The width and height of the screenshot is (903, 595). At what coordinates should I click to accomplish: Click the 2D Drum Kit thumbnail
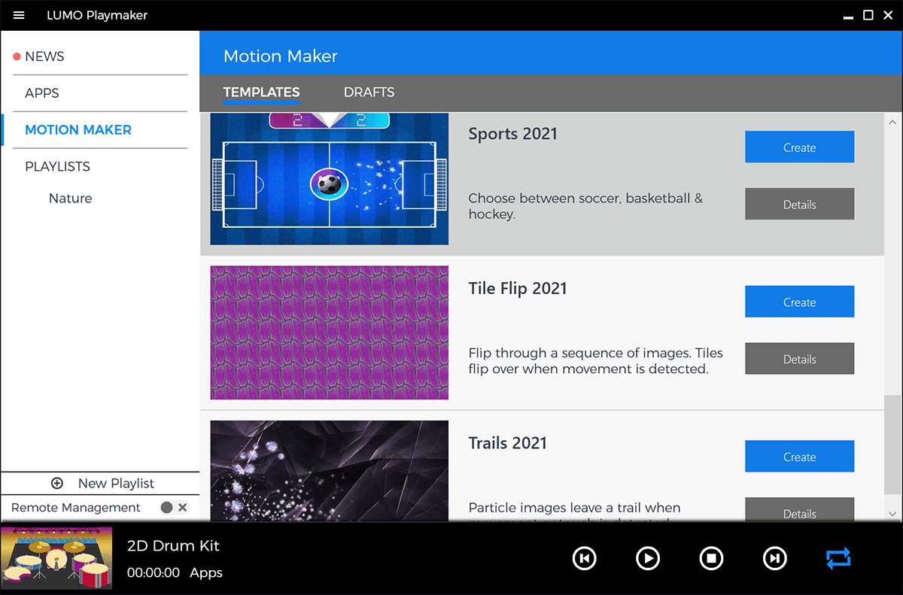coord(56,559)
